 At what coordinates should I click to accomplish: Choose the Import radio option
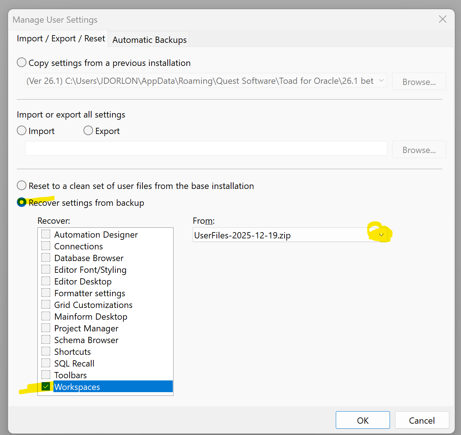(22, 131)
